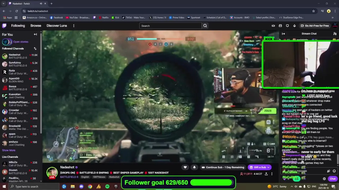The width and height of the screenshot is (339, 190).
Task: Open the Bits get icon
Action: click(x=294, y=26)
